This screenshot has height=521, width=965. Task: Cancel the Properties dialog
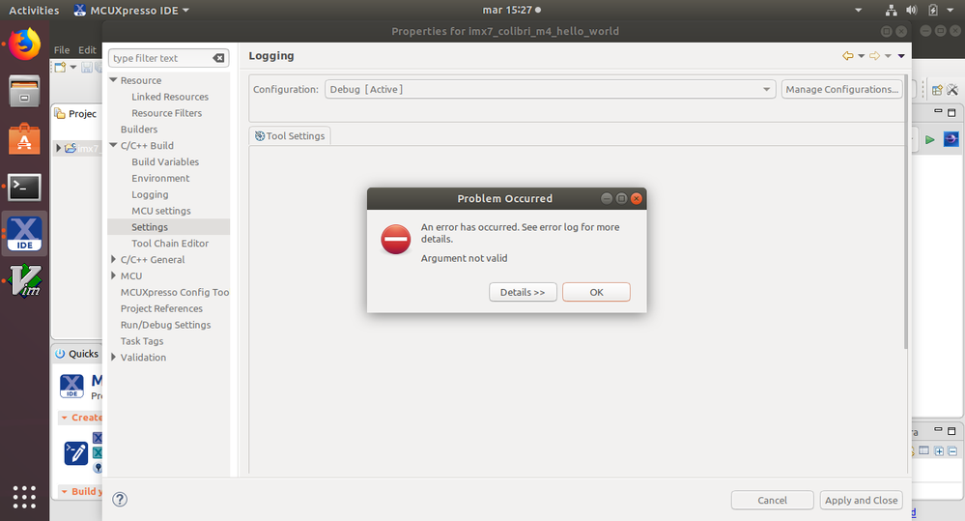pyautogui.click(x=772, y=500)
